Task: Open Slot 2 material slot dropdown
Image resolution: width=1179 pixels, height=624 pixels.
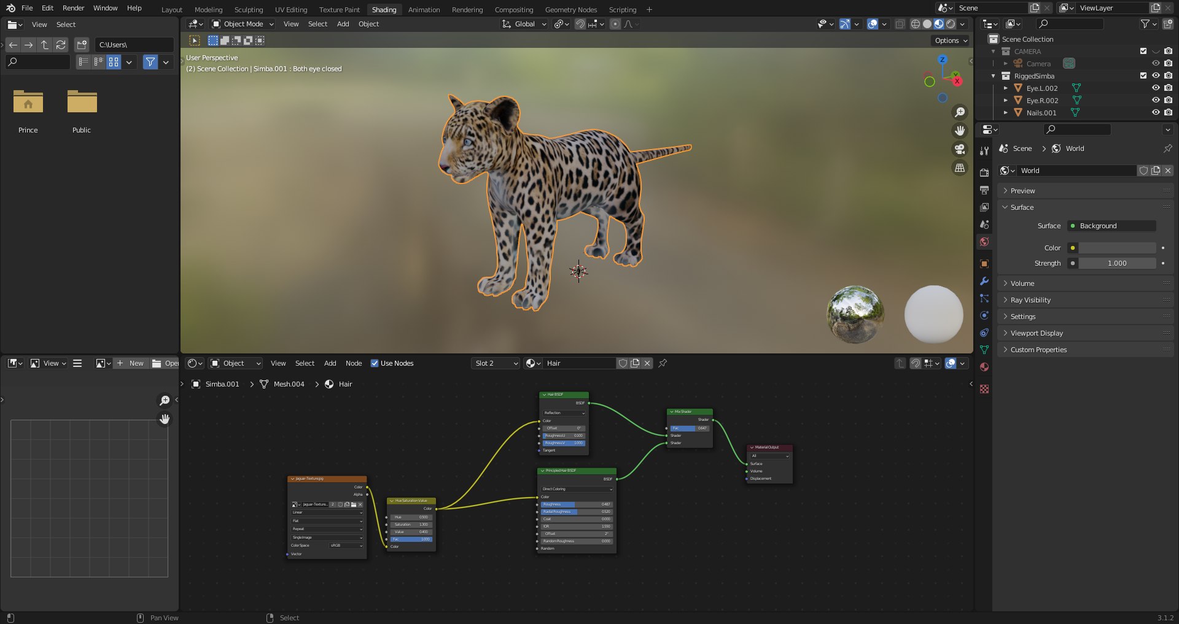Action: 496,363
